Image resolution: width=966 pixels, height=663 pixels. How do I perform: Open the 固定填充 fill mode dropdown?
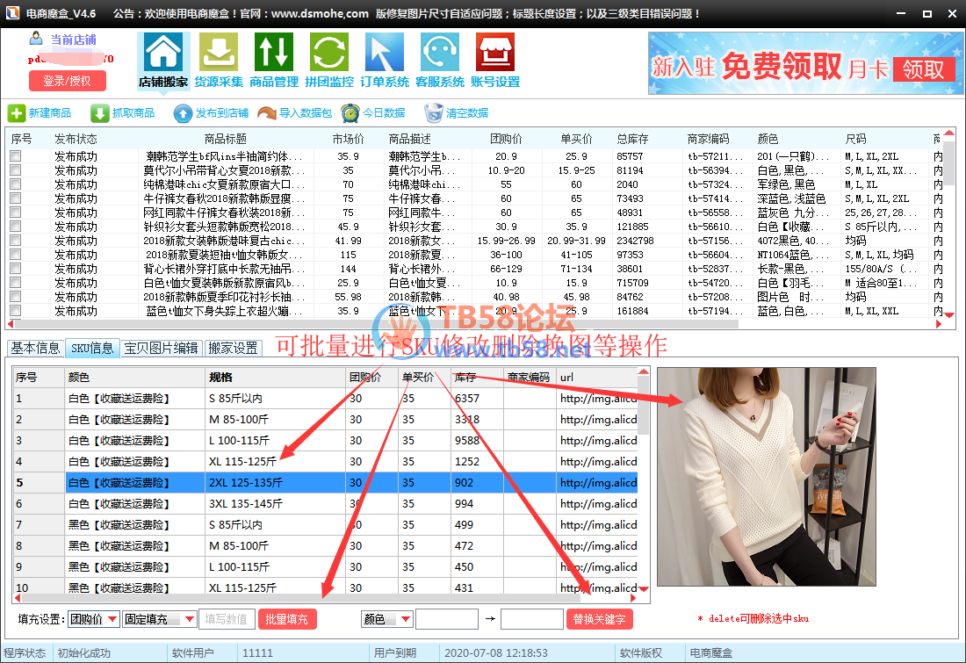coord(160,619)
